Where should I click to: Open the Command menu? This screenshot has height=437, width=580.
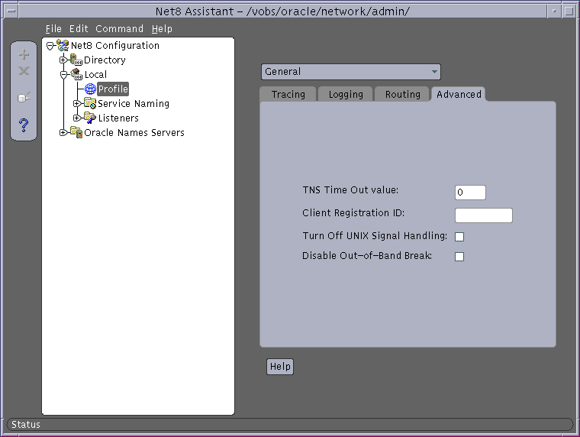click(120, 29)
